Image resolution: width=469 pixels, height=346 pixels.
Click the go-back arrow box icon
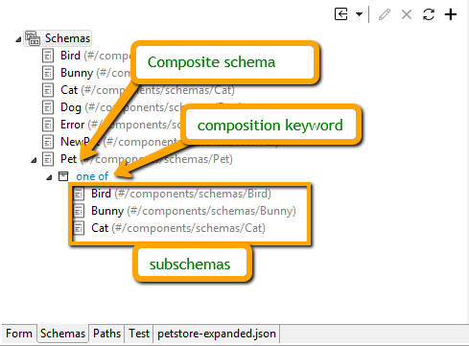[341, 14]
